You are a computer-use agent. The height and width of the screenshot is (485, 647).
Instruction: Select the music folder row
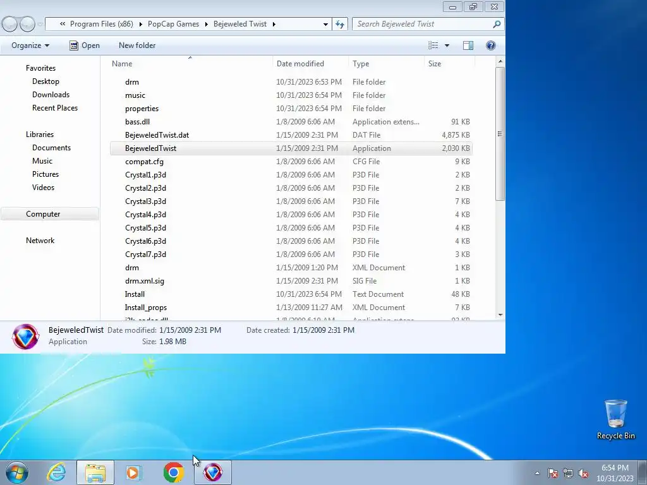coord(291,95)
